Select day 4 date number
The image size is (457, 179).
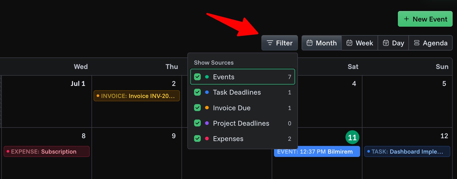tap(354, 84)
